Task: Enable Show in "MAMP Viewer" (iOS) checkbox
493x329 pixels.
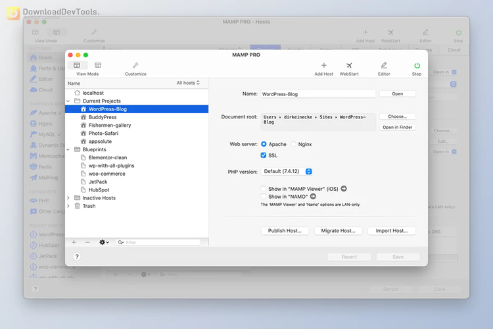Action: coord(263,189)
